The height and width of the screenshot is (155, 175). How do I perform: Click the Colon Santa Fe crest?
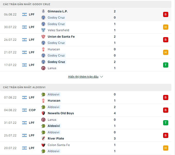click(x=43, y=145)
